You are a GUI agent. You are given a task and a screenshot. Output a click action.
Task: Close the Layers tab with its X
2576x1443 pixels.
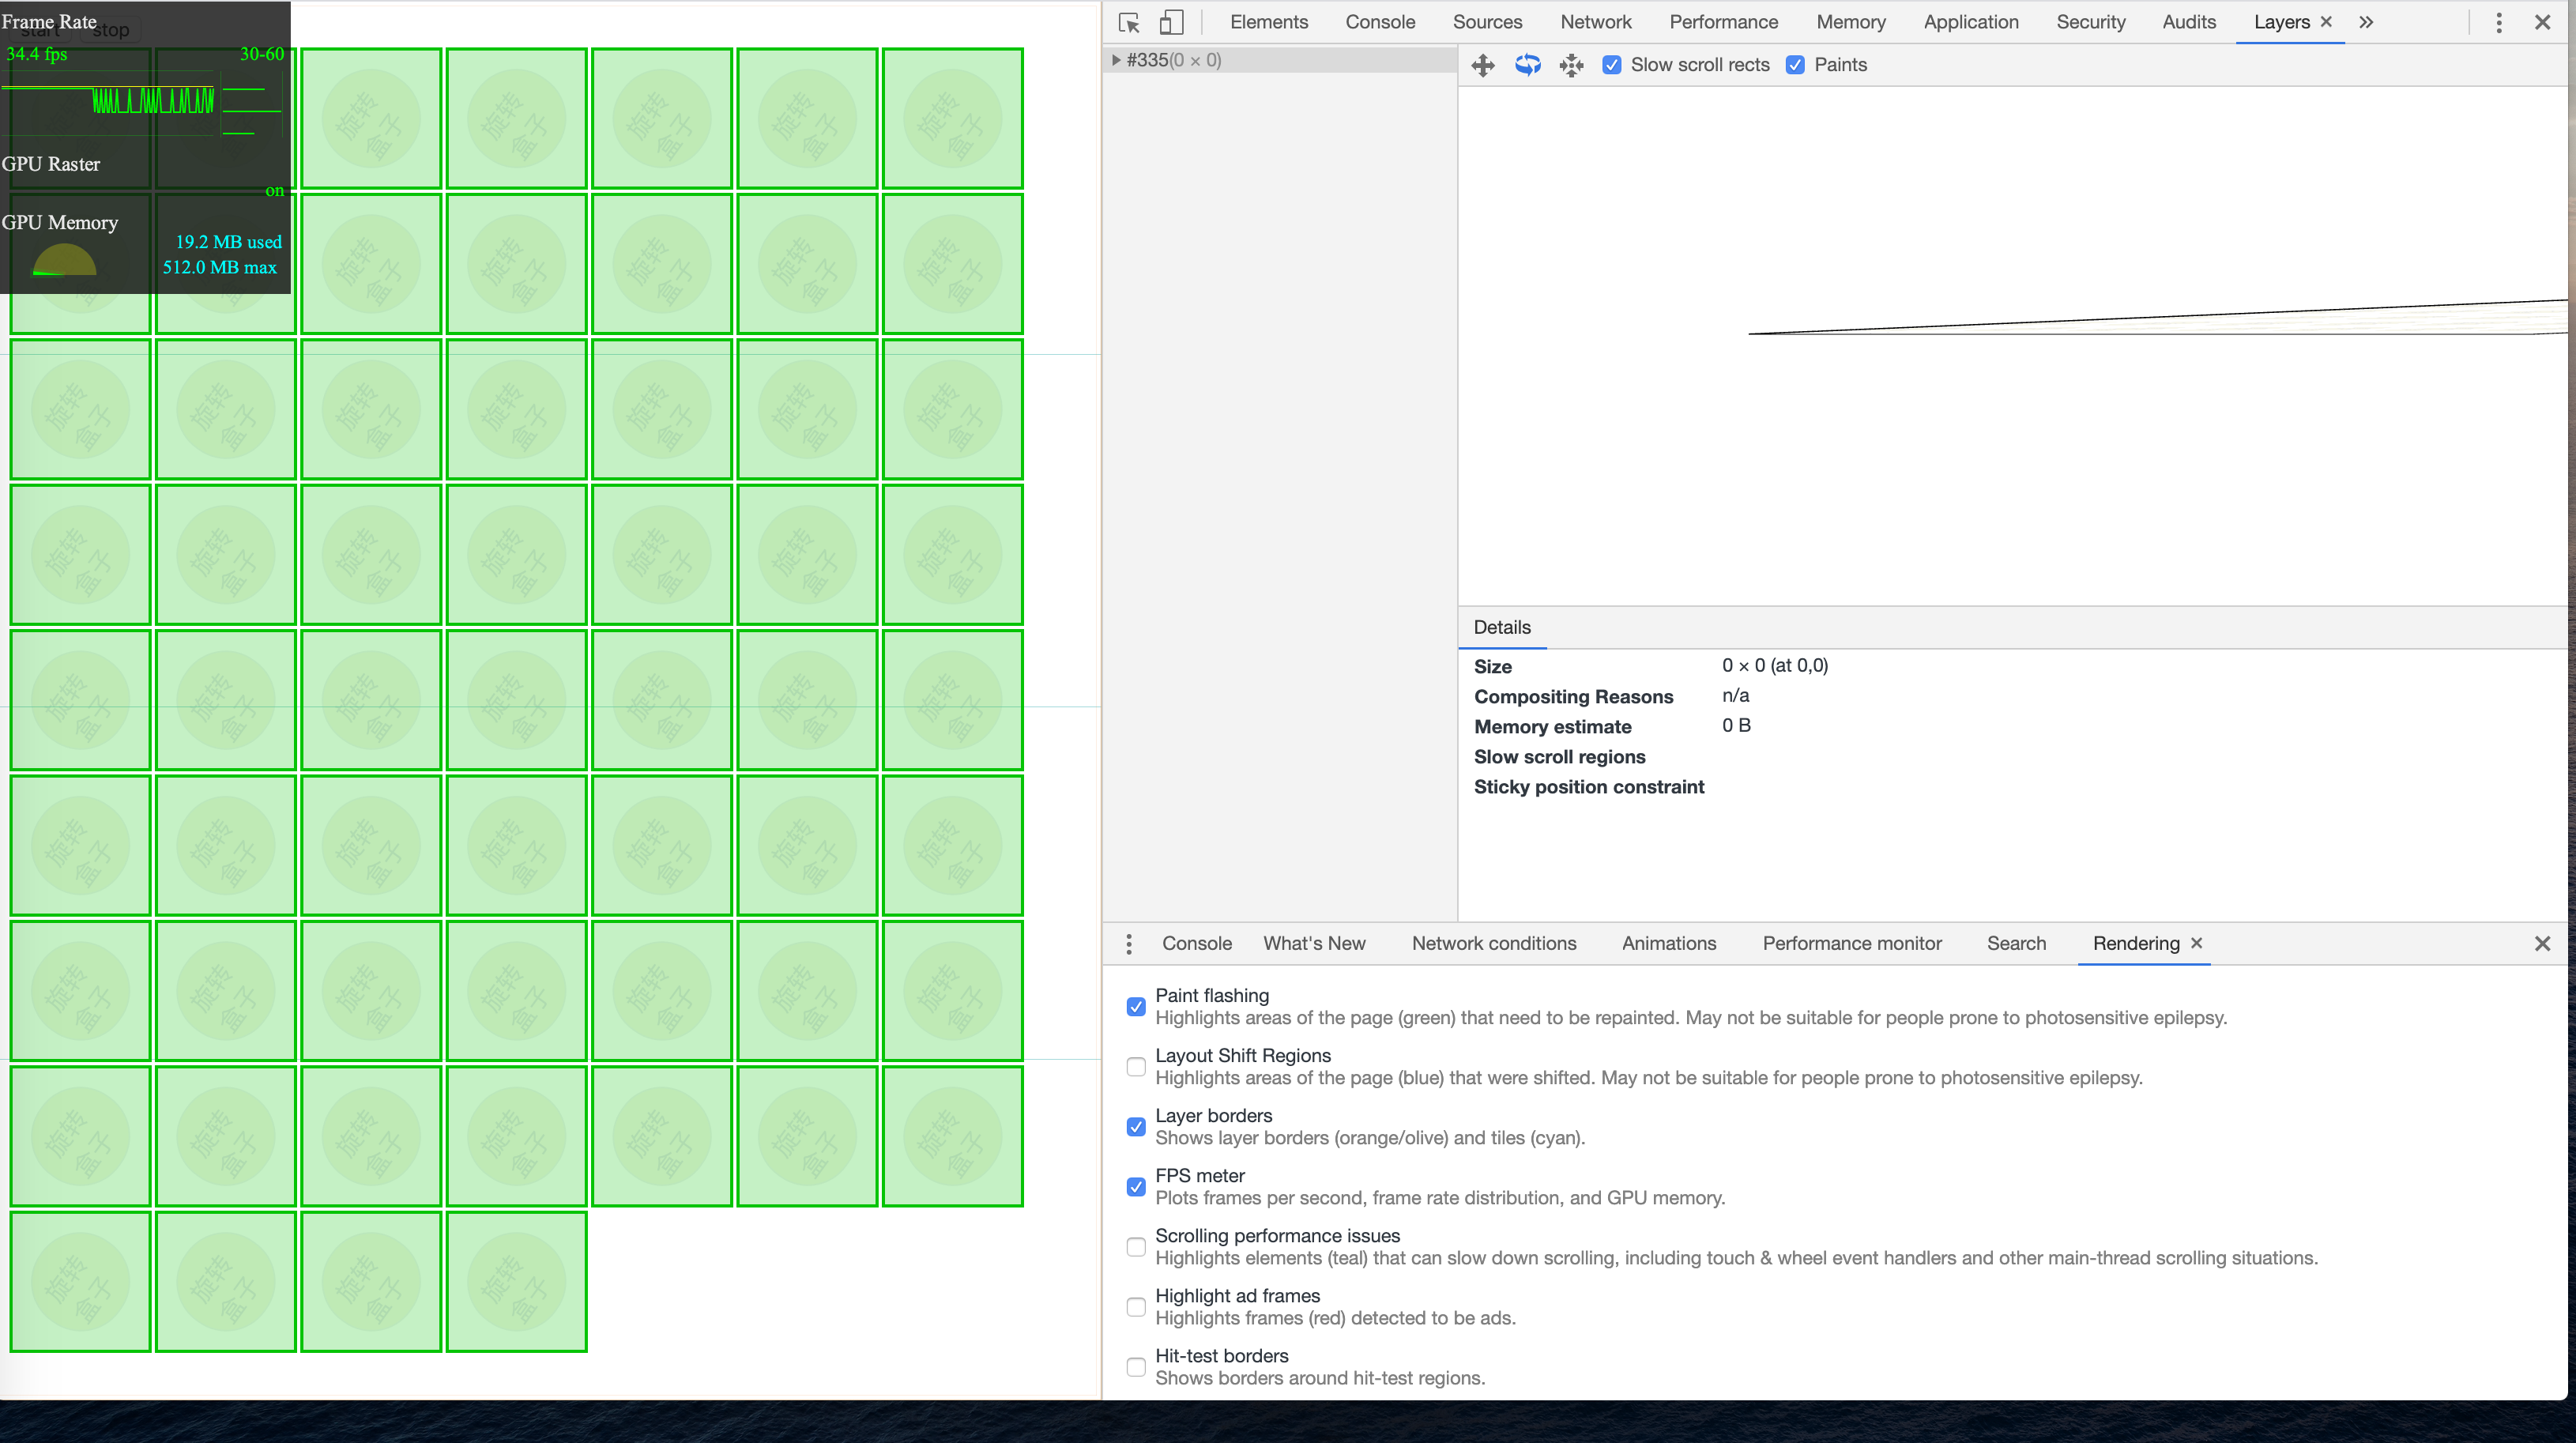point(2326,22)
